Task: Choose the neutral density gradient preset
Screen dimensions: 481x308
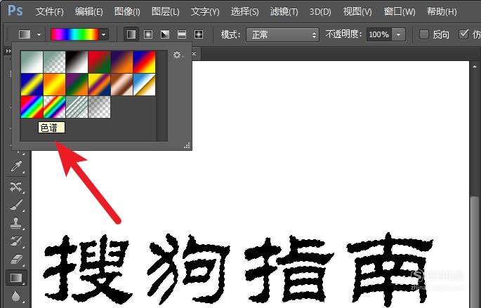Action: pyautogui.click(x=100, y=107)
